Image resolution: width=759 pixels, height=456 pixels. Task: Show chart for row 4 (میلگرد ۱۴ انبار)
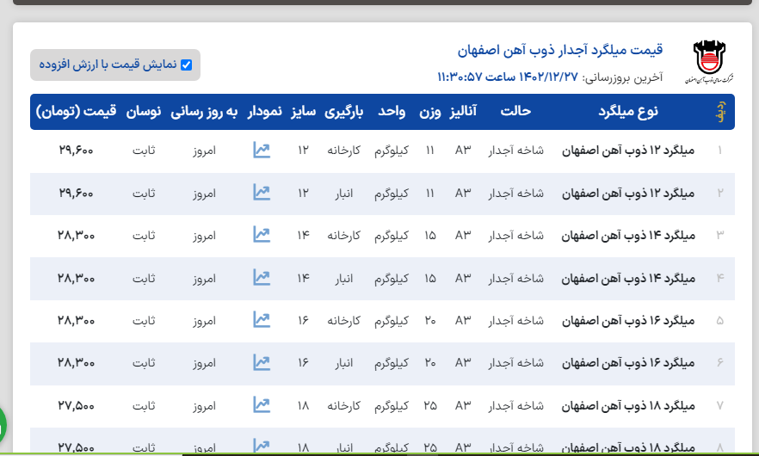point(262,277)
